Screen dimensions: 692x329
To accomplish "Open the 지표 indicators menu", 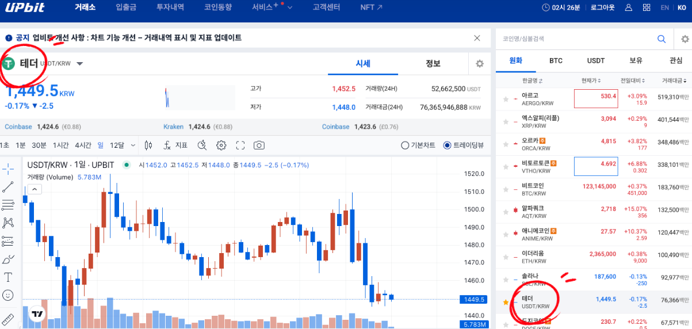I will (x=175, y=146).
